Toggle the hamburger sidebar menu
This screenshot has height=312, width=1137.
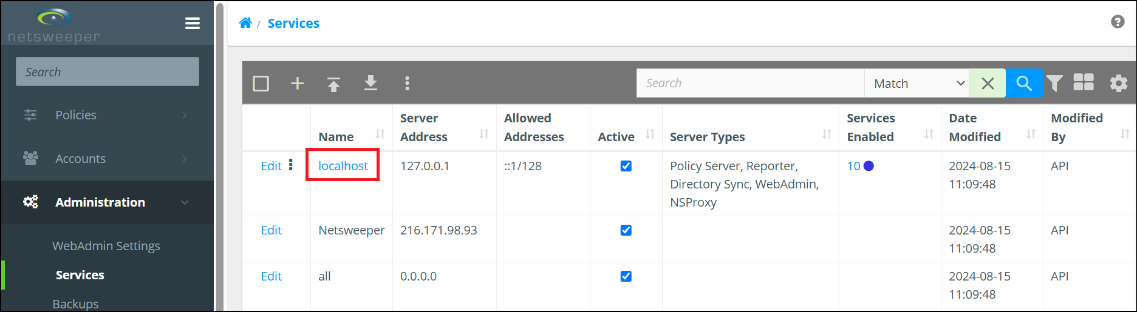(193, 23)
